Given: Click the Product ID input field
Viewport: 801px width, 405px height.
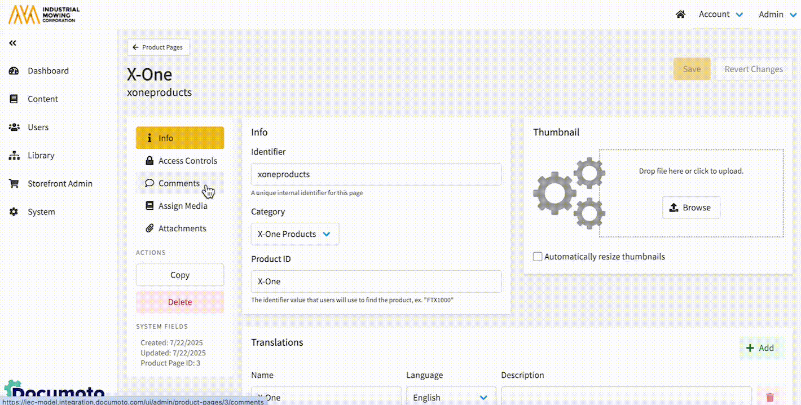Looking at the screenshot, I should click(x=376, y=281).
